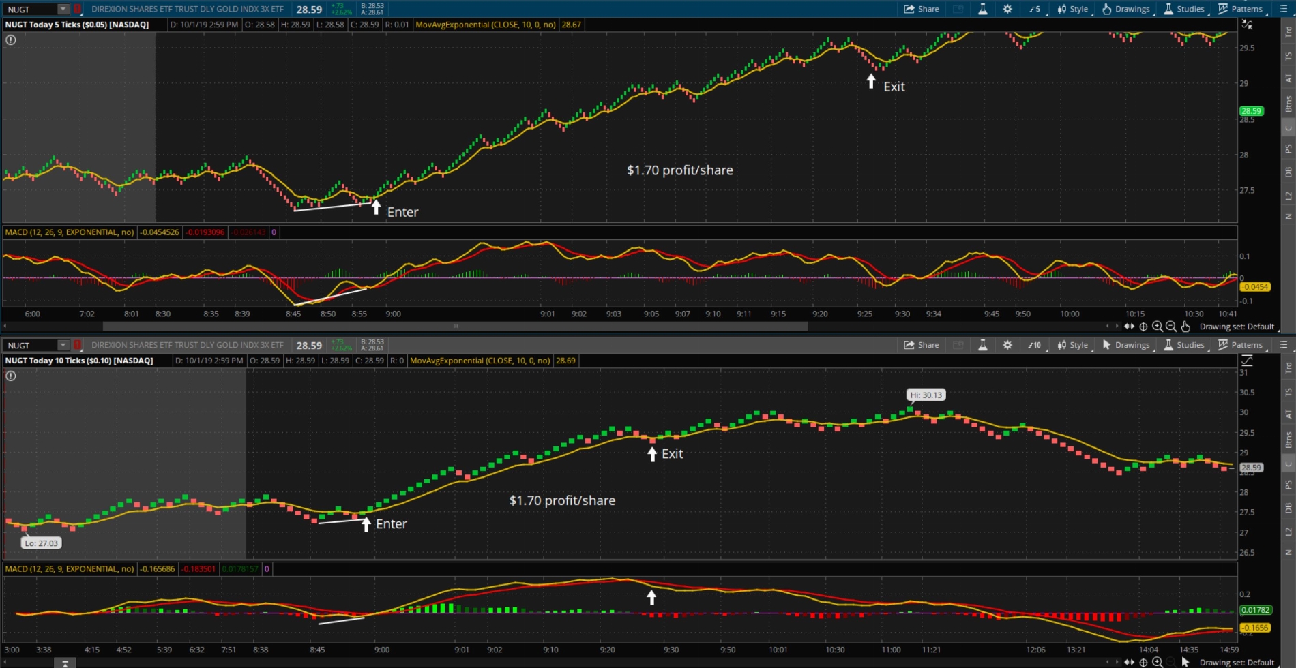Click the pan arrows icon under 5 Ticks chart
Viewport: 1296px width, 668px height.
pos(1130,327)
